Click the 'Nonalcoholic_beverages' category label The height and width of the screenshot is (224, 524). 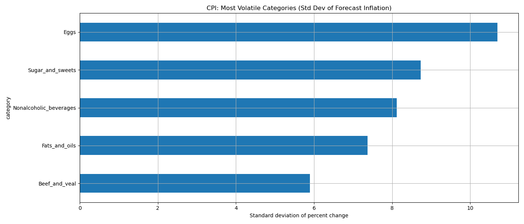point(44,108)
